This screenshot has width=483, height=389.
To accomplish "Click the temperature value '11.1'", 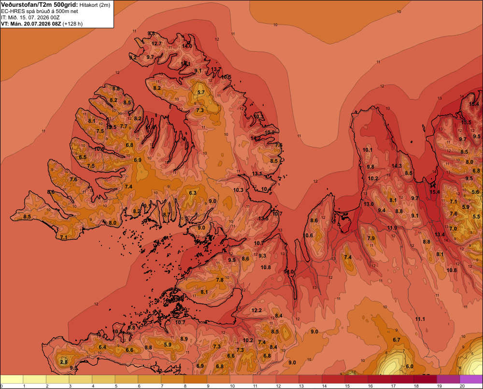I will click(x=420, y=319).
